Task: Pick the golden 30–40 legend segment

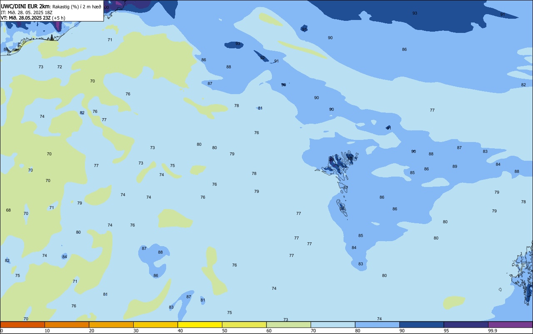Action: [155, 324]
